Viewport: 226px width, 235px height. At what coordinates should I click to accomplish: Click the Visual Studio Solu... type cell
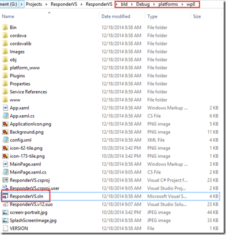167,204
